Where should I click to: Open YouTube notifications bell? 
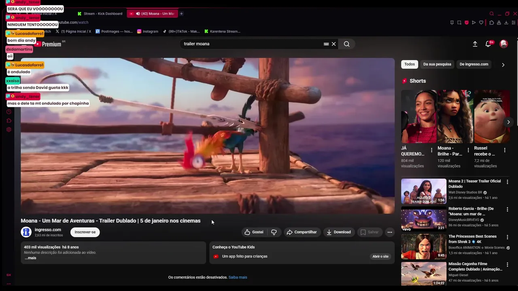click(x=488, y=44)
